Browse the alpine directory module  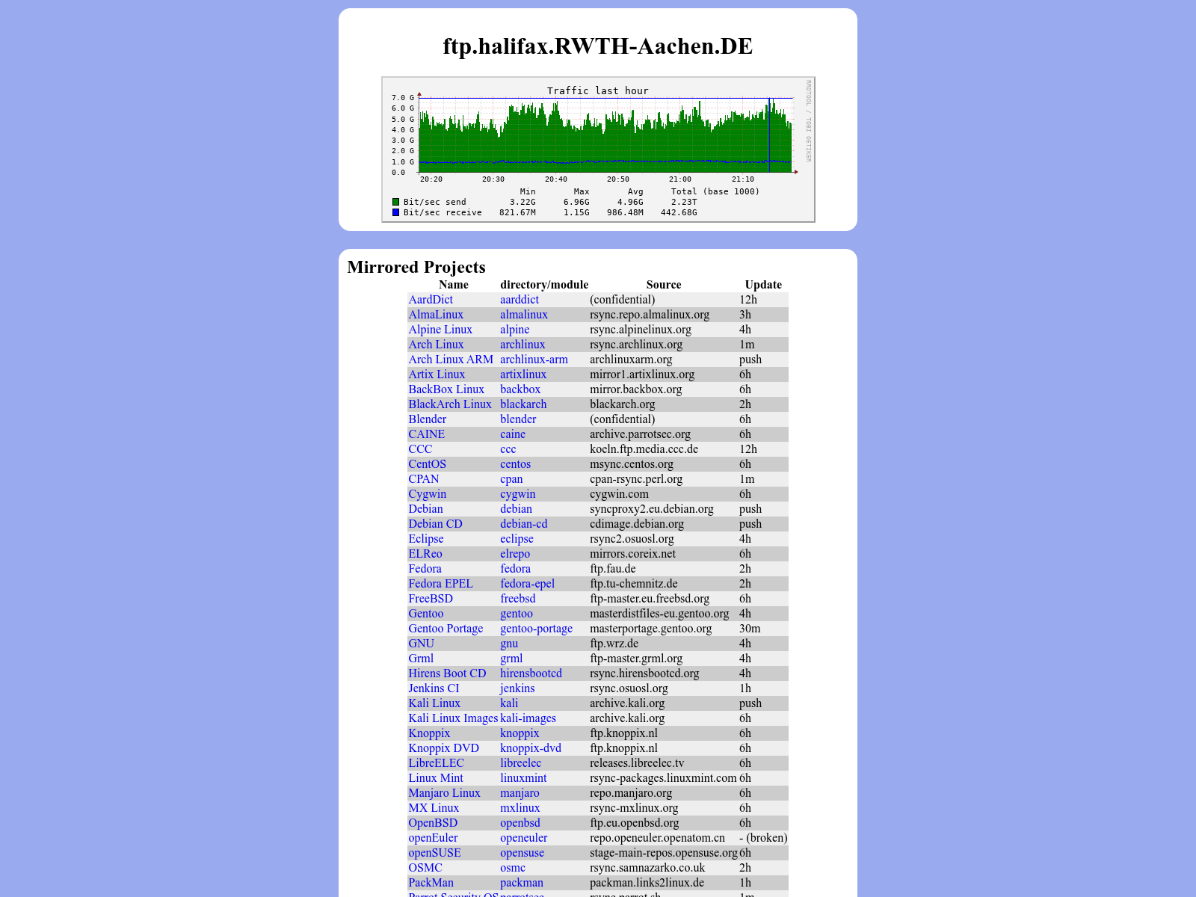[x=515, y=330]
